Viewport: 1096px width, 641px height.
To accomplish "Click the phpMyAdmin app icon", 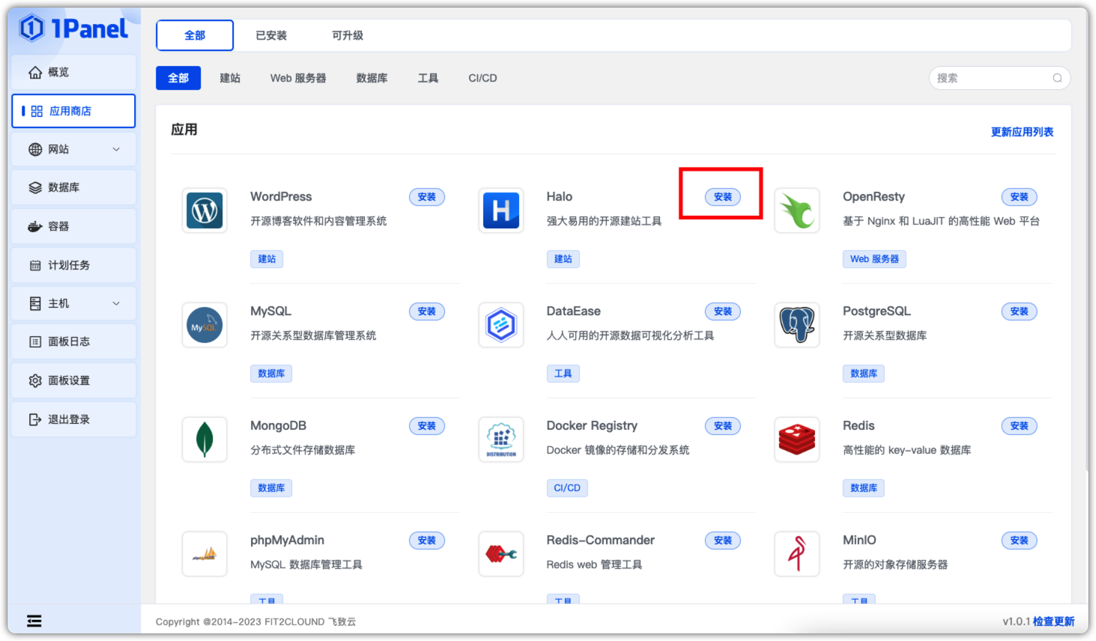I will coord(205,554).
